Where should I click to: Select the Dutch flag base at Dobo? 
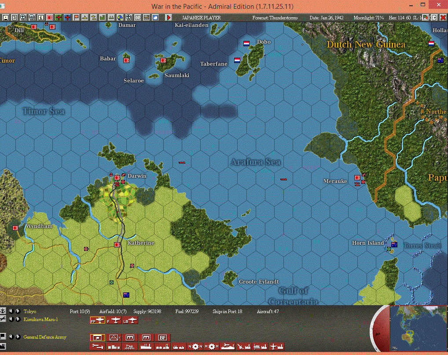(x=246, y=44)
